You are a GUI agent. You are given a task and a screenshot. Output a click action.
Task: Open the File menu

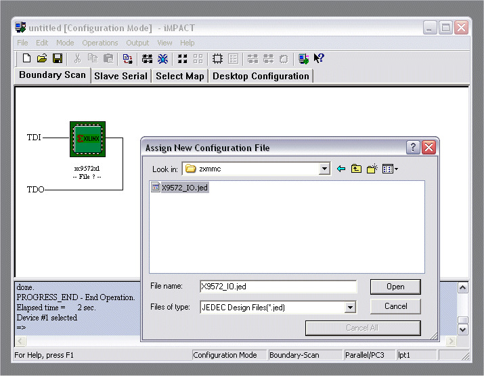coord(22,43)
